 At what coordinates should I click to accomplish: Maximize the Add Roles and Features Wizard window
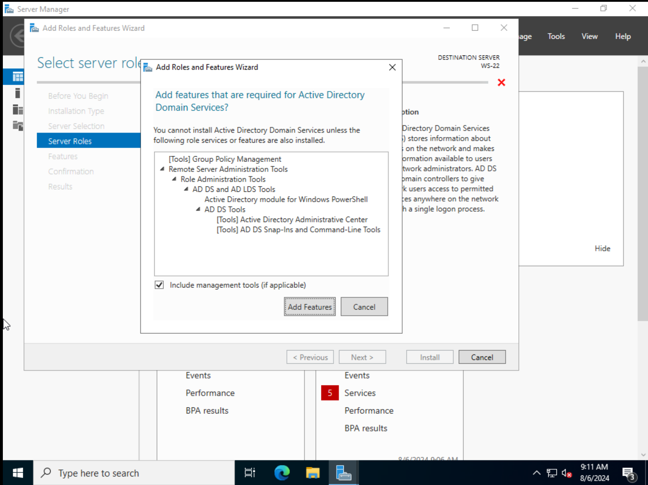[475, 28]
